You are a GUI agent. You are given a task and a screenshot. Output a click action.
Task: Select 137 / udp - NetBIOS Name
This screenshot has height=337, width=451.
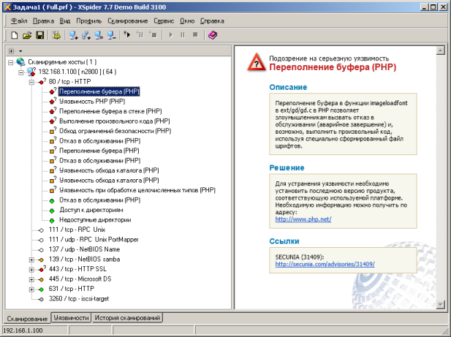coord(84,249)
